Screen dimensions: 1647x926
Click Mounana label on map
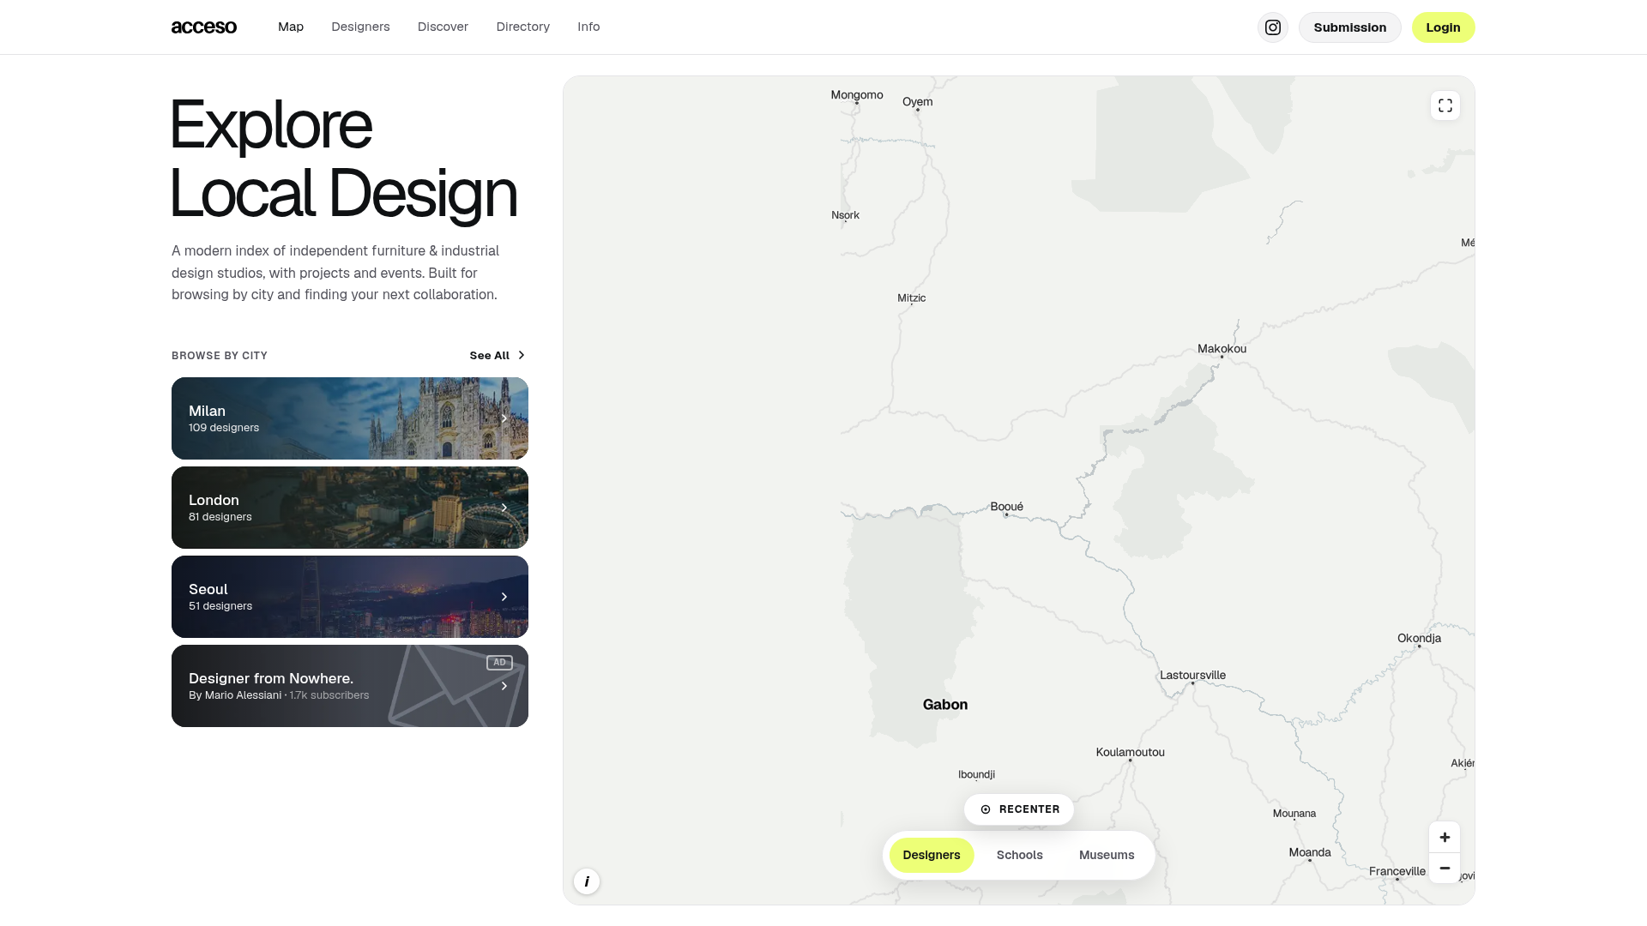pos(1294,814)
